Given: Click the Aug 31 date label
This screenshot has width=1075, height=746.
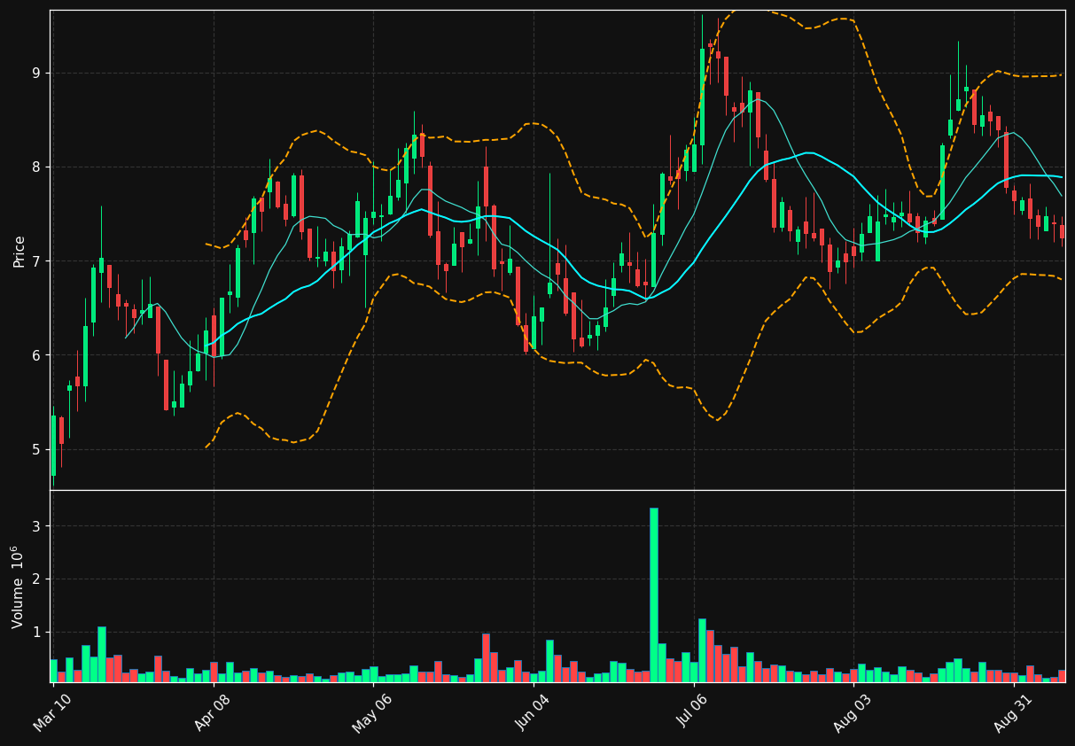Looking at the screenshot, I should click(1013, 713).
